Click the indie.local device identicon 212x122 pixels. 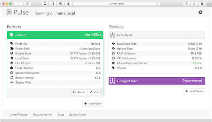(112, 35)
